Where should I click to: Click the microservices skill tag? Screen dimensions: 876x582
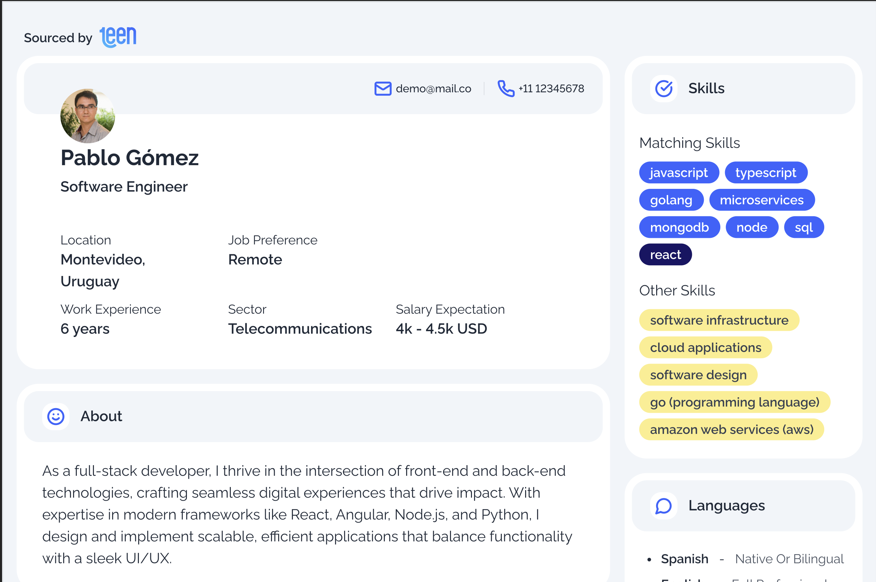point(762,200)
